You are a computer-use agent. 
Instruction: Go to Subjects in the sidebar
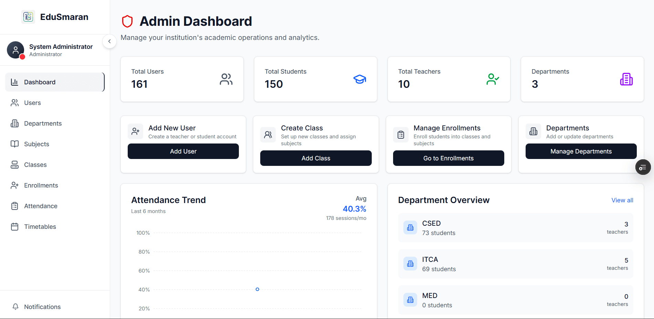(x=36, y=144)
